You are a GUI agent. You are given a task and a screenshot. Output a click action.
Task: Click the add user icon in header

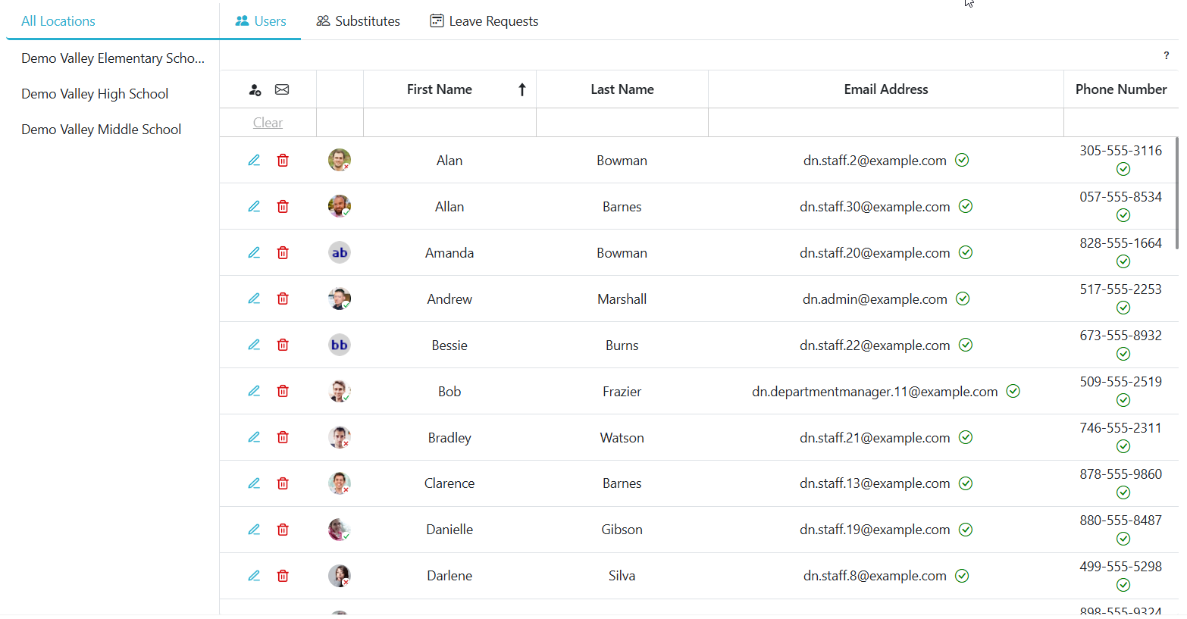point(255,90)
